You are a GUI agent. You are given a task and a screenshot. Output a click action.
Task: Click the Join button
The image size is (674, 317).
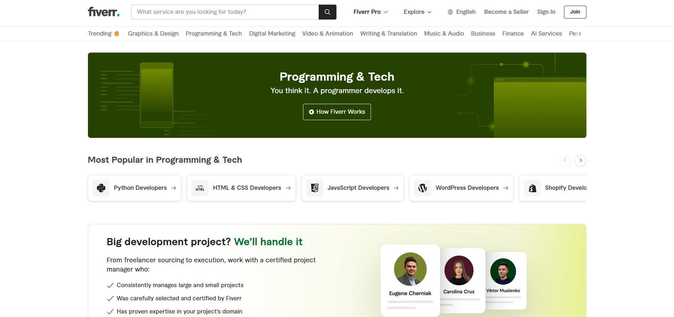[x=575, y=12]
